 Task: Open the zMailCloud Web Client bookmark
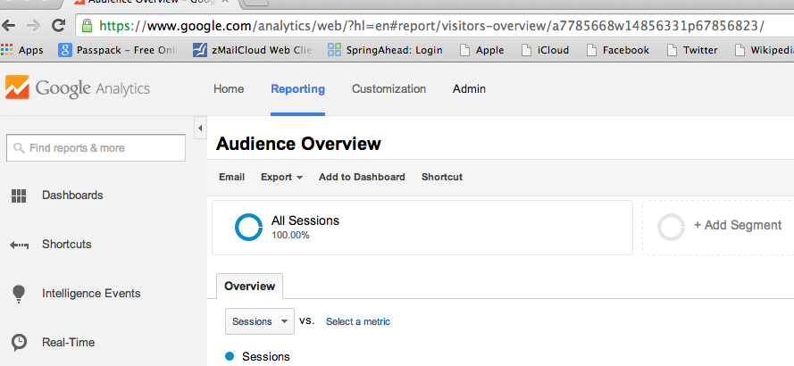[252, 50]
